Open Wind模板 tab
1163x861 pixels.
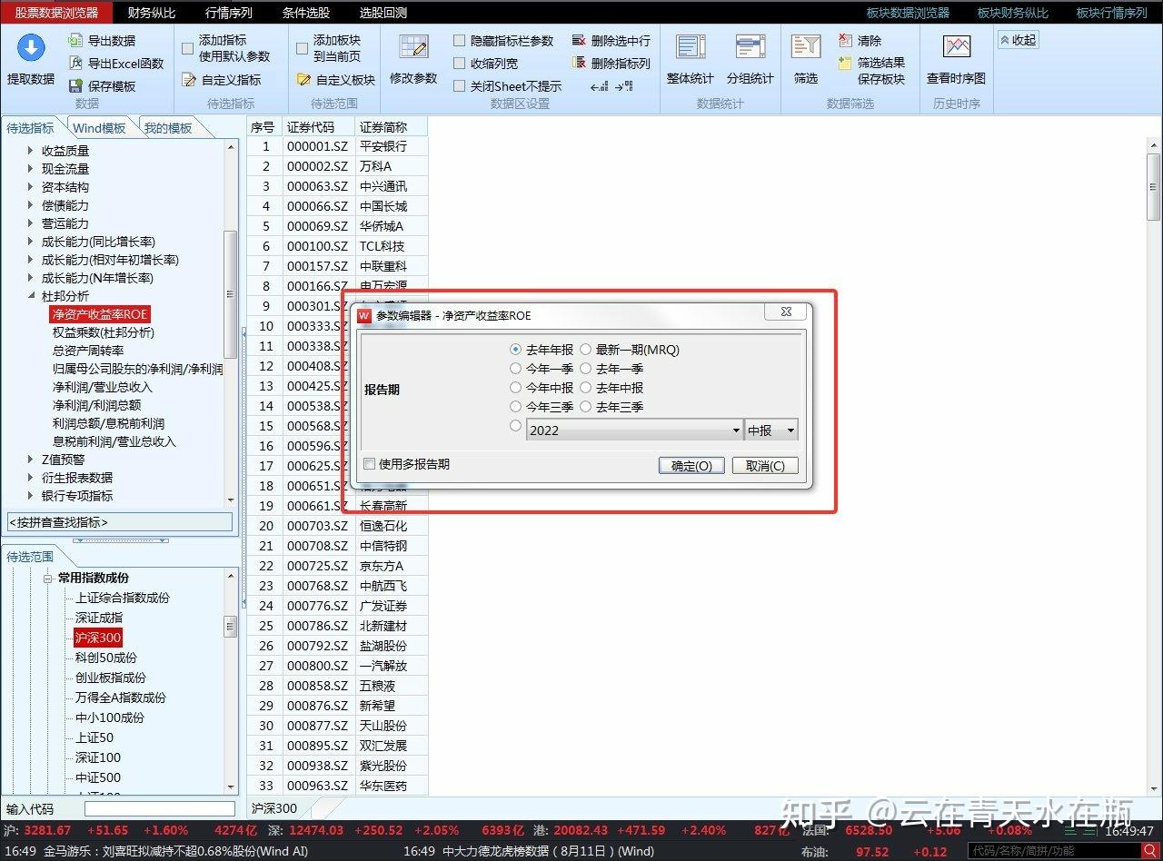click(x=100, y=128)
